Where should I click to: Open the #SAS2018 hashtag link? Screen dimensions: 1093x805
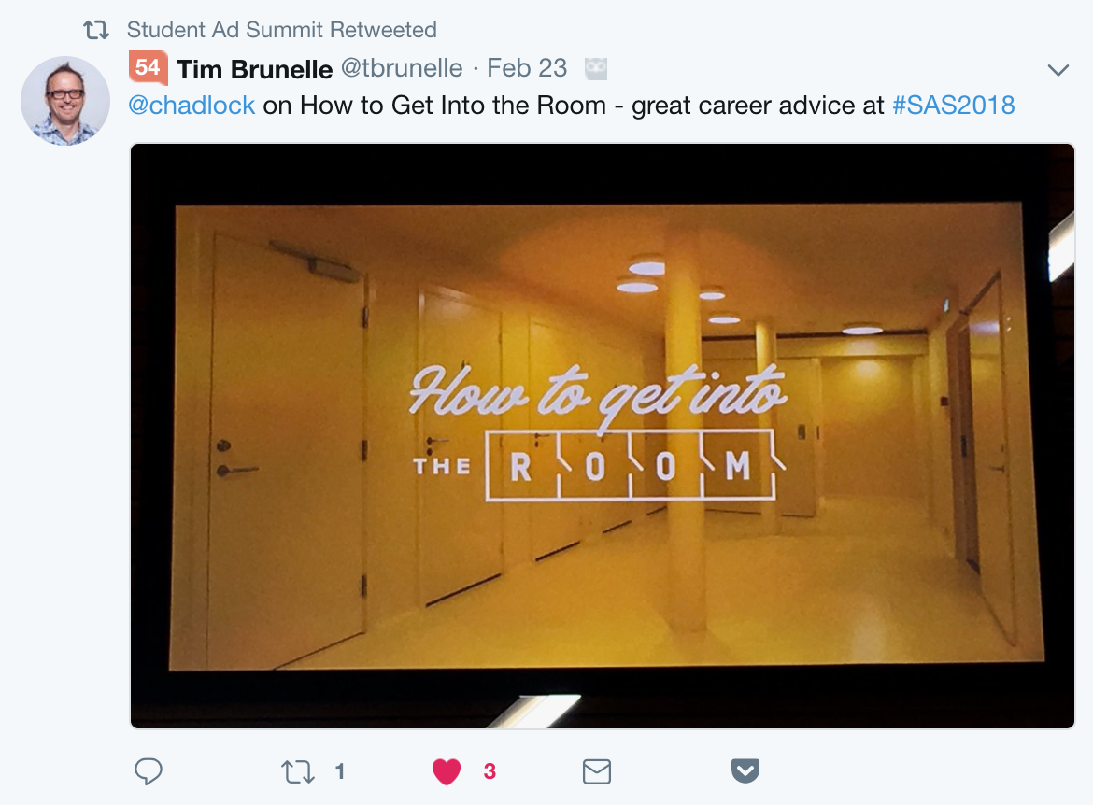(x=954, y=106)
